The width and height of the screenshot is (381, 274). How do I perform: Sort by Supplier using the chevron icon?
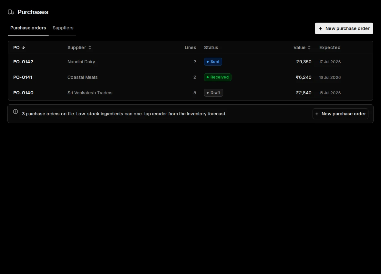[x=90, y=47]
